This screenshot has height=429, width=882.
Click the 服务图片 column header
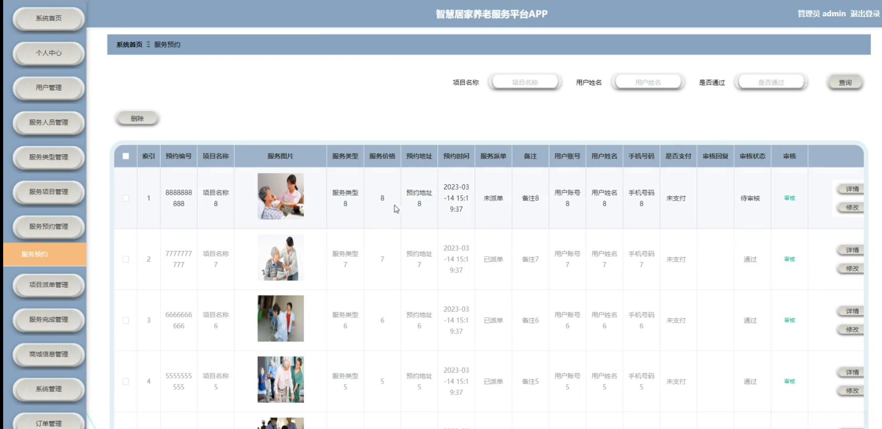(280, 156)
